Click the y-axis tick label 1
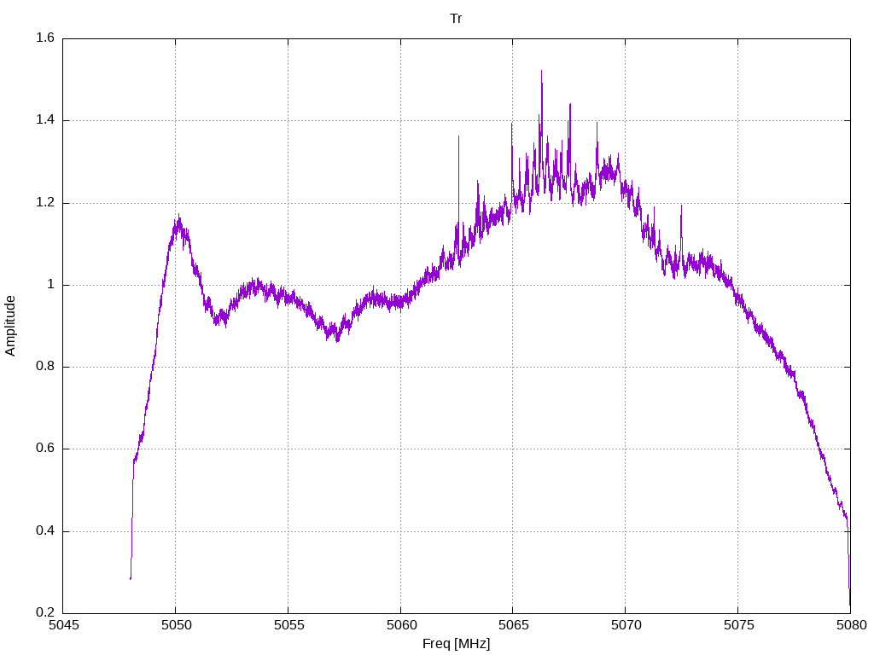 pos(50,285)
